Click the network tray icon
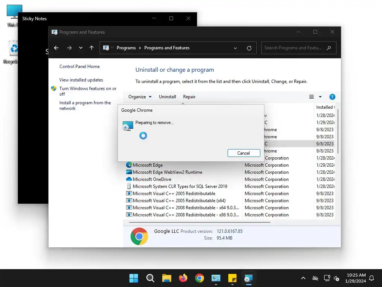The image size is (382, 287). [x=327, y=278]
